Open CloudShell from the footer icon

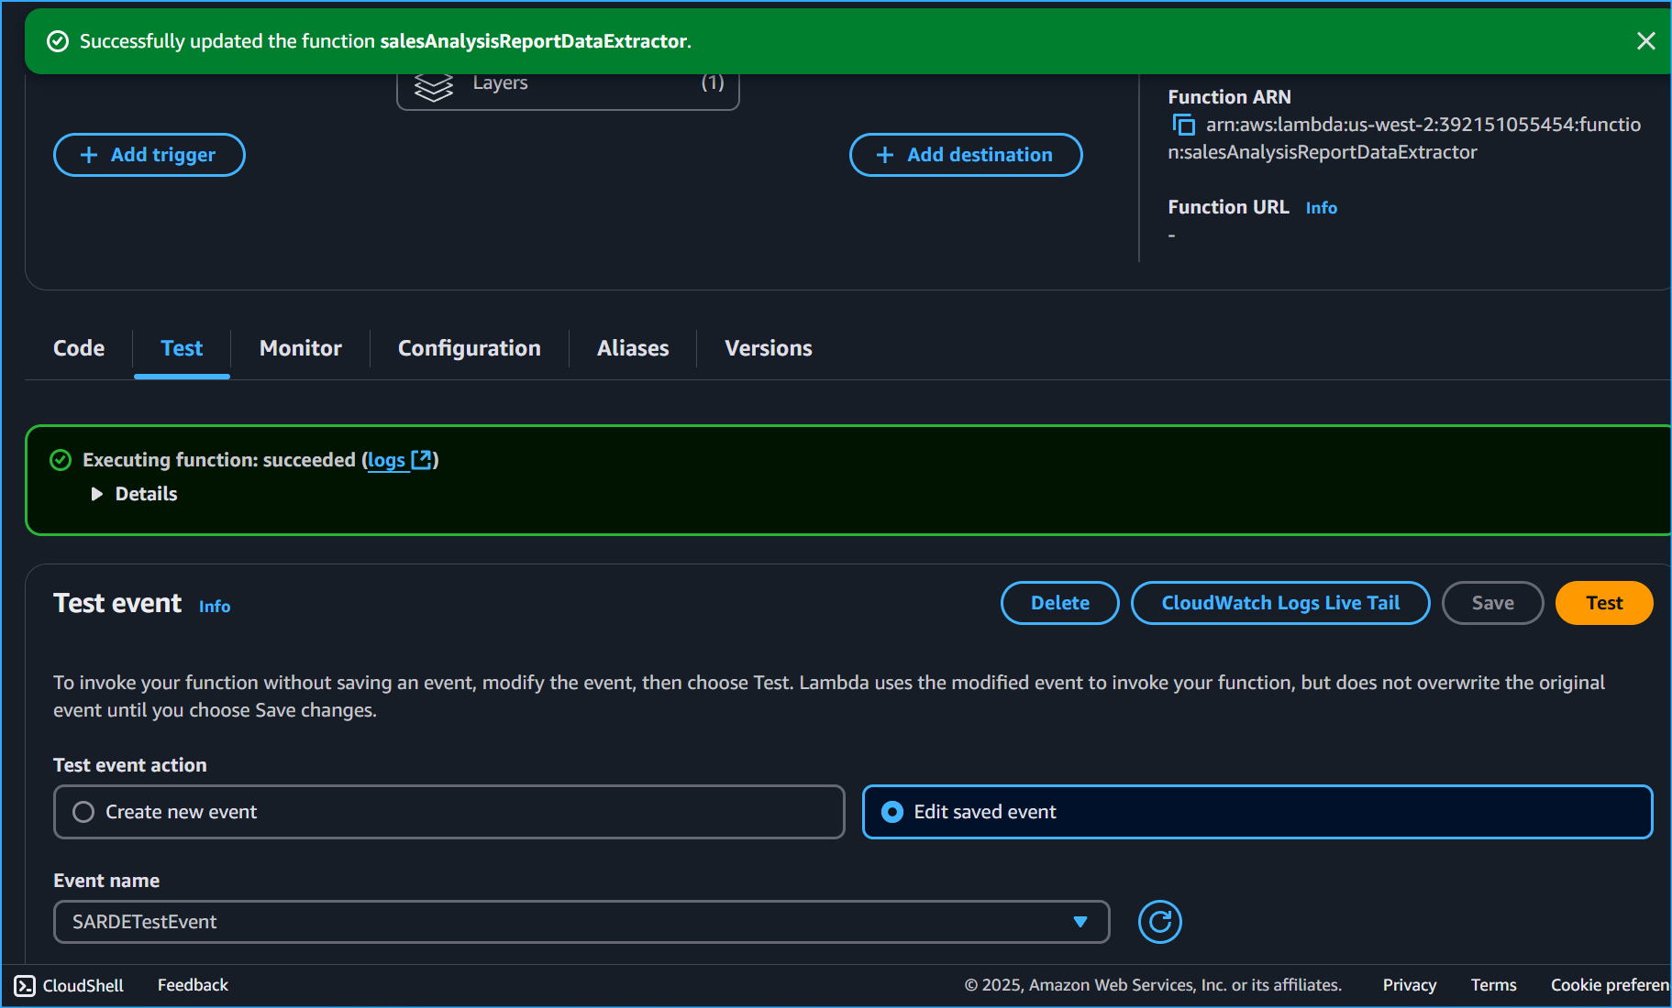[25, 985]
